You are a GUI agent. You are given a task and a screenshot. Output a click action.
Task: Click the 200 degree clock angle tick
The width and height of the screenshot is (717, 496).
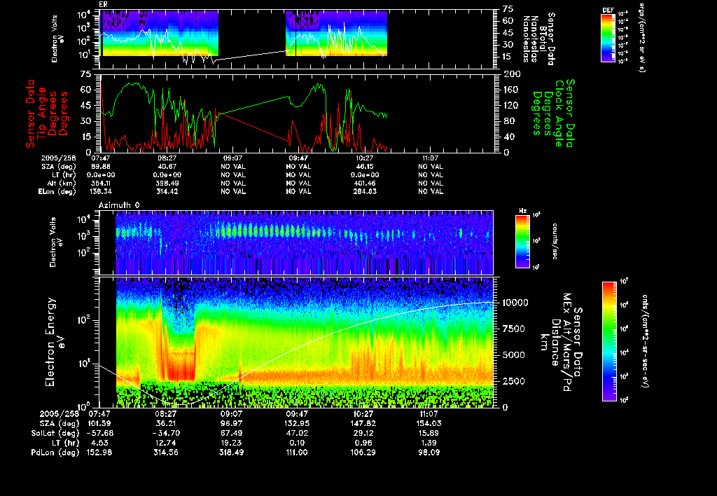click(512, 74)
